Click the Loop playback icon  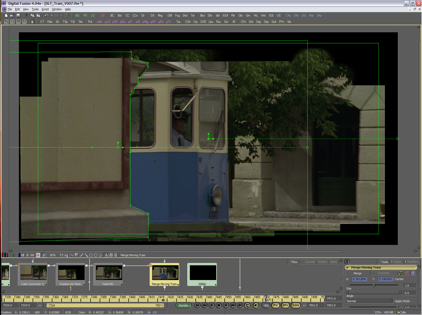pyautogui.click(x=247, y=305)
